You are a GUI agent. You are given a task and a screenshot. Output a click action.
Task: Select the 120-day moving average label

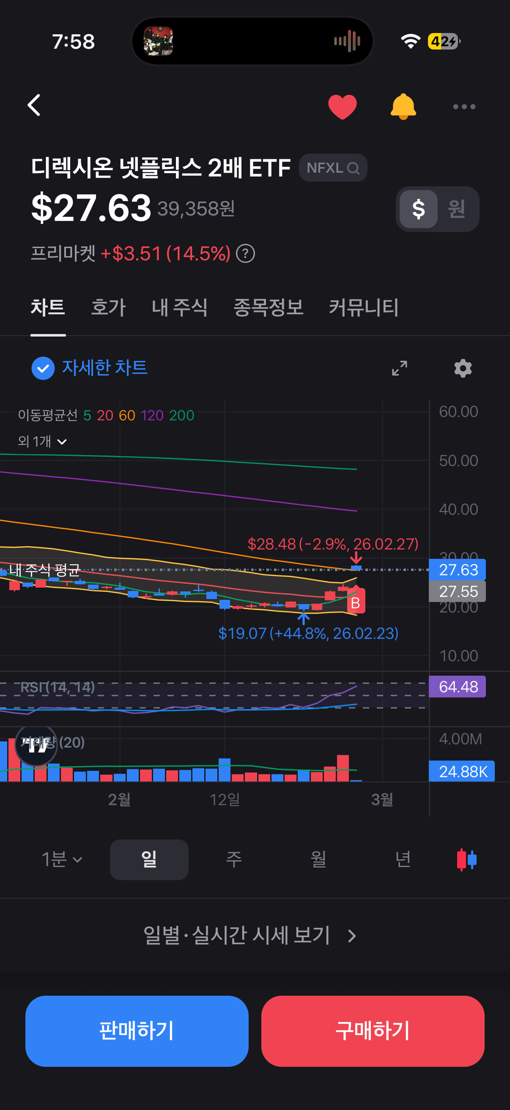tap(152, 415)
